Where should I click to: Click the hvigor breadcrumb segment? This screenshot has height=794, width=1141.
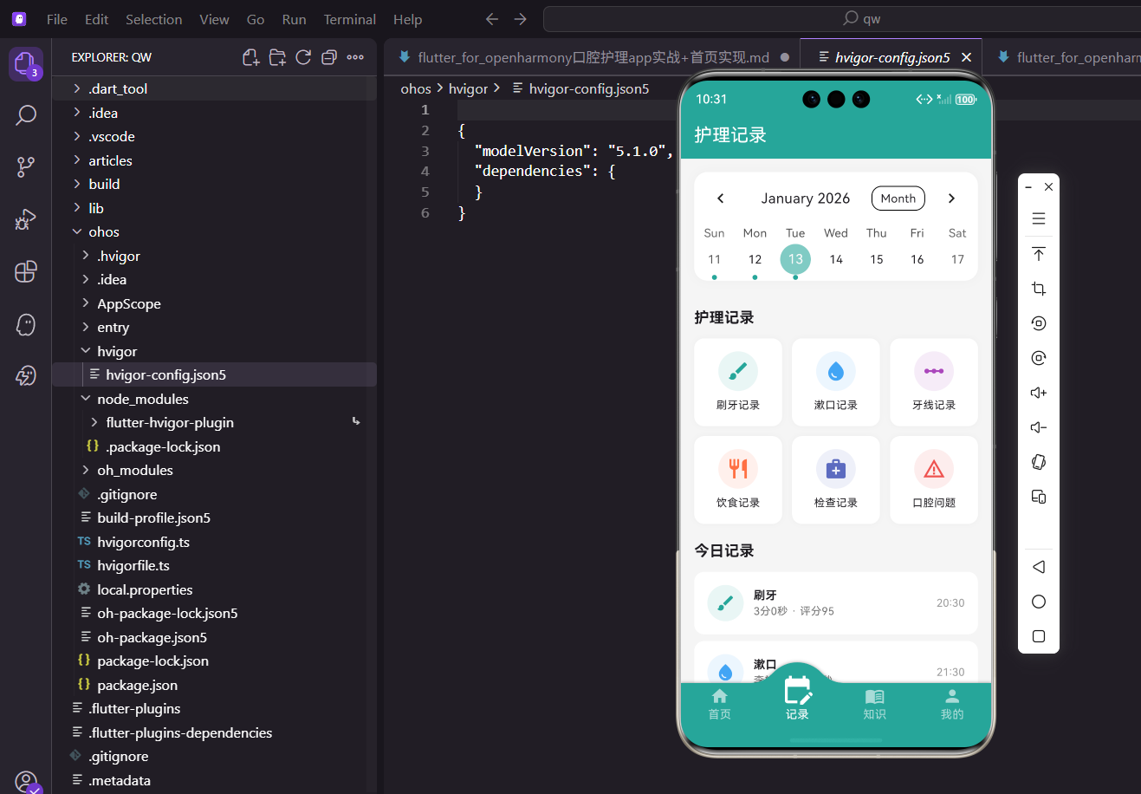coord(468,88)
